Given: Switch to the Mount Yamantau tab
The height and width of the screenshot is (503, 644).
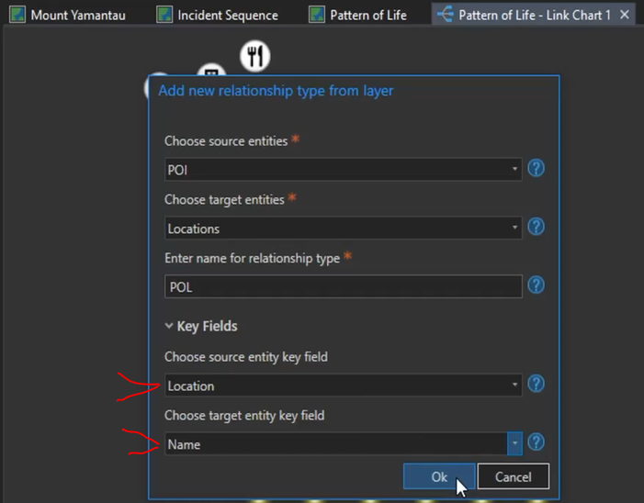Looking at the screenshot, I should click(77, 16).
